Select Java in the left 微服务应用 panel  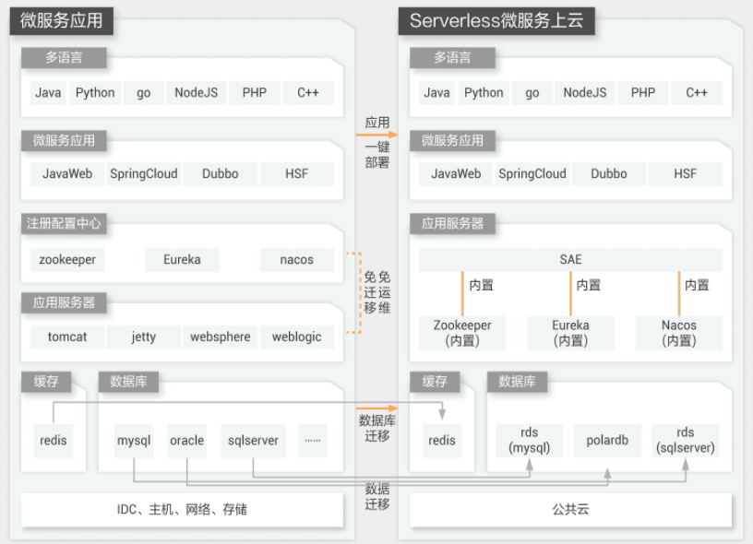(48, 92)
